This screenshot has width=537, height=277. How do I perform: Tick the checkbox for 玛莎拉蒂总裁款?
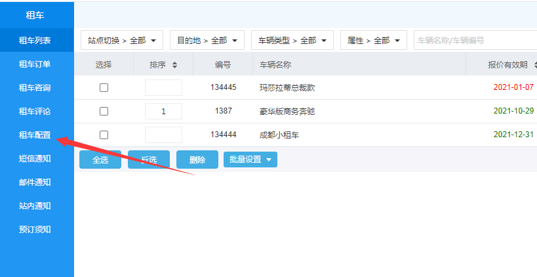104,88
